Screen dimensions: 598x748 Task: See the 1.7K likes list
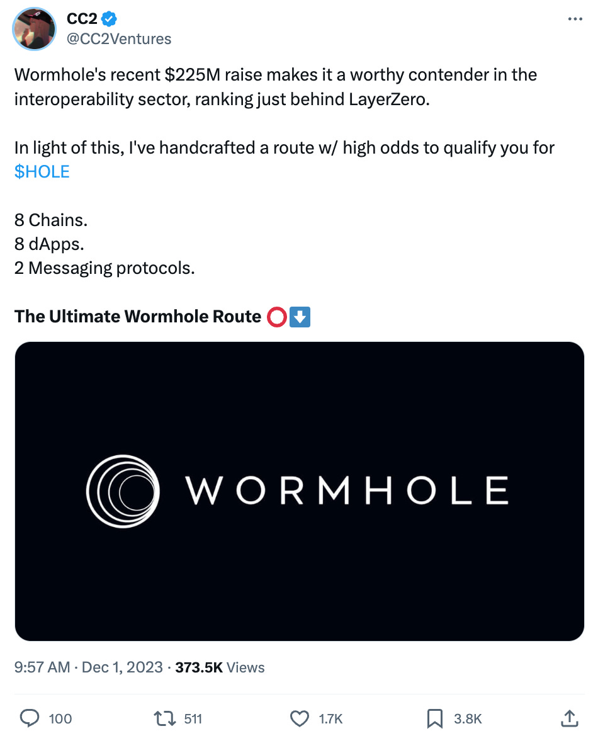point(330,718)
